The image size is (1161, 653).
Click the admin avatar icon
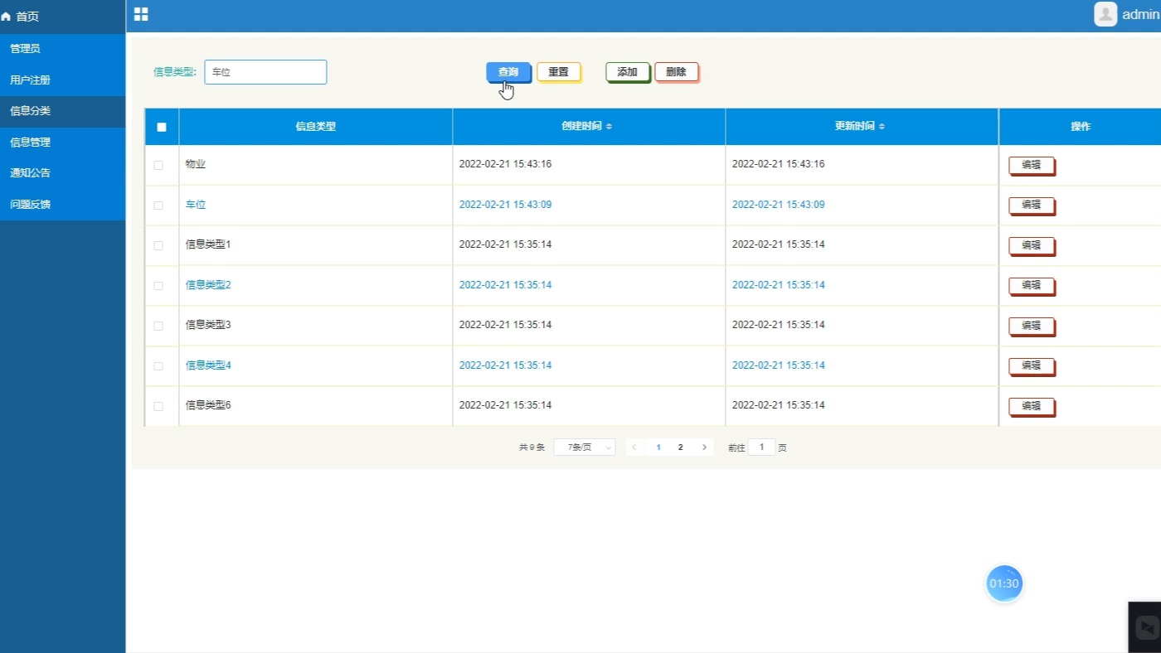(1105, 14)
